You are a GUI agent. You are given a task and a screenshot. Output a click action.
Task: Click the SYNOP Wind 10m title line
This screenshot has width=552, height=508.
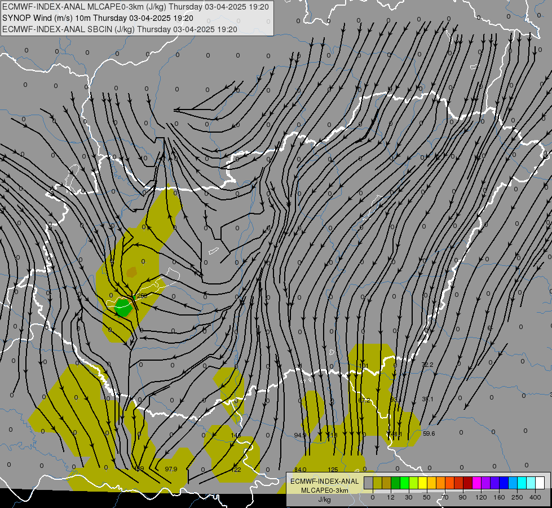coord(98,18)
